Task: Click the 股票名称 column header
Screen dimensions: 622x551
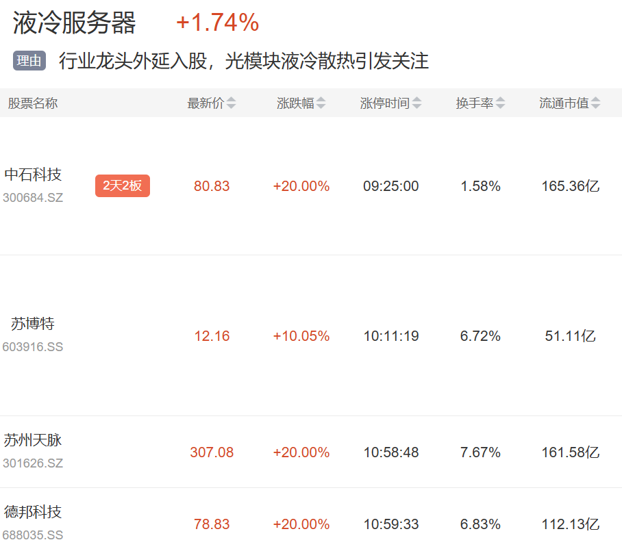Action: pyautogui.click(x=33, y=103)
